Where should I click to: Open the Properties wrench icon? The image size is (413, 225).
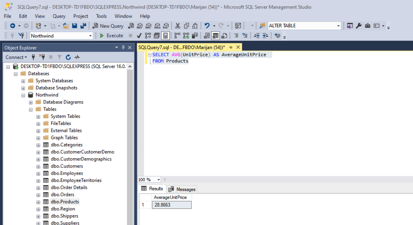point(359,26)
